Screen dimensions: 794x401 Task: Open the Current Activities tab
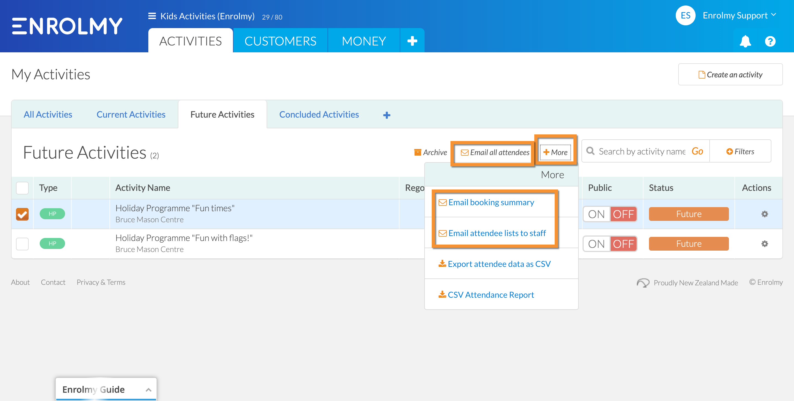[131, 114]
